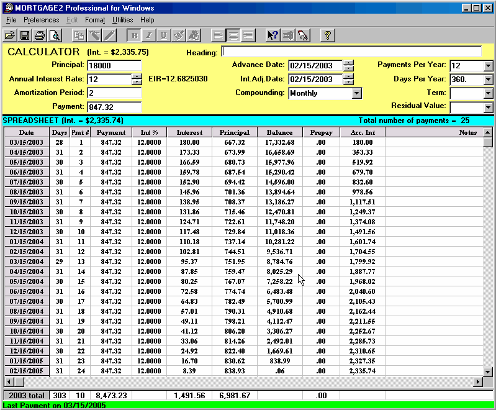Click the horizontal scrollbar right arrow
Screen dimensions: 496x410
pyautogui.click(x=478, y=382)
